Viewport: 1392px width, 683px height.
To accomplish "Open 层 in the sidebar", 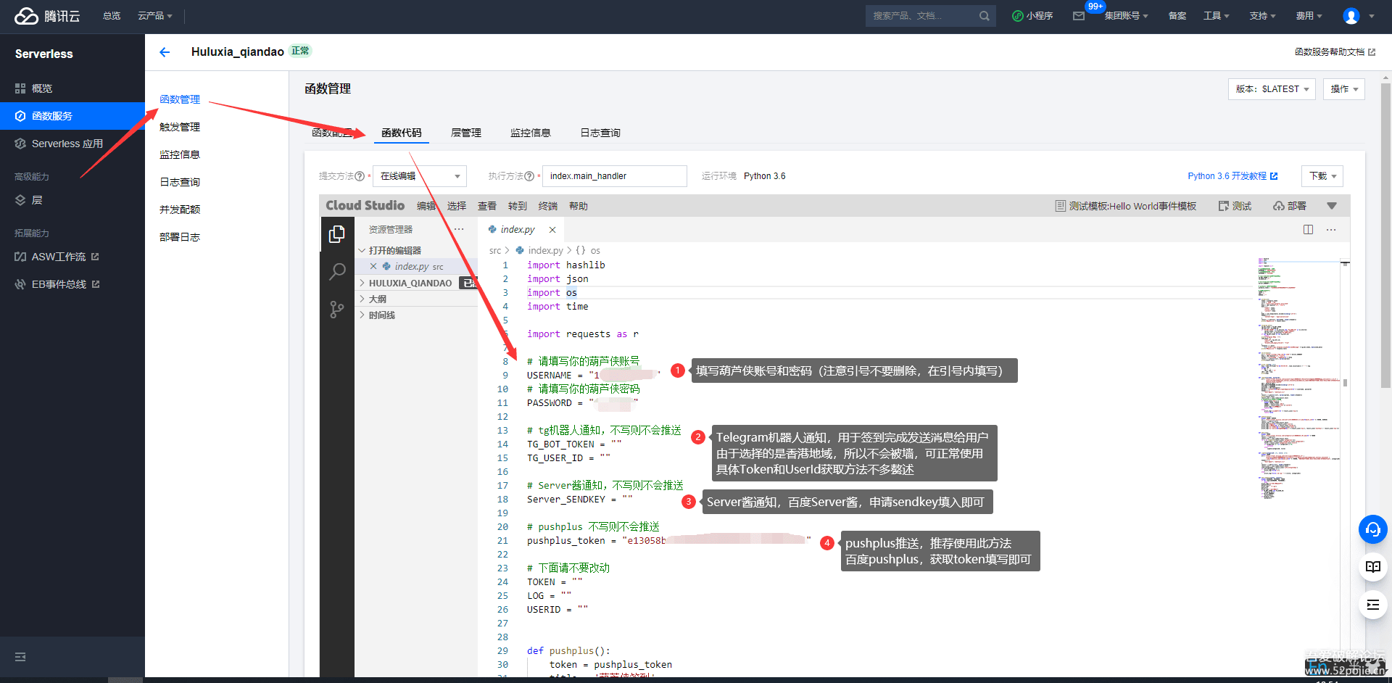I will [72, 200].
